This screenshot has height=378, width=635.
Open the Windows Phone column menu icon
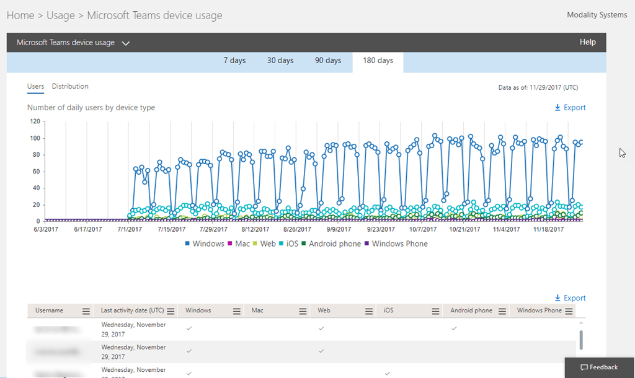click(x=568, y=311)
